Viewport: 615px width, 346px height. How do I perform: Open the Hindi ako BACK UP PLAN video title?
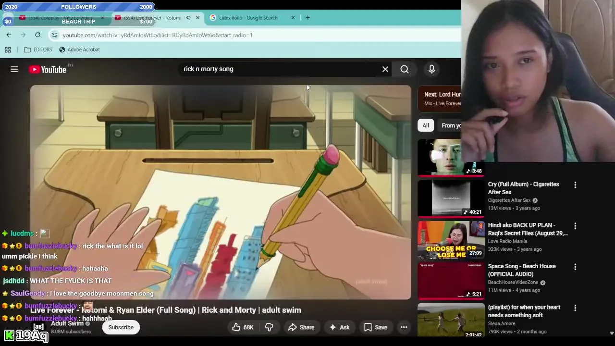tap(528, 229)
